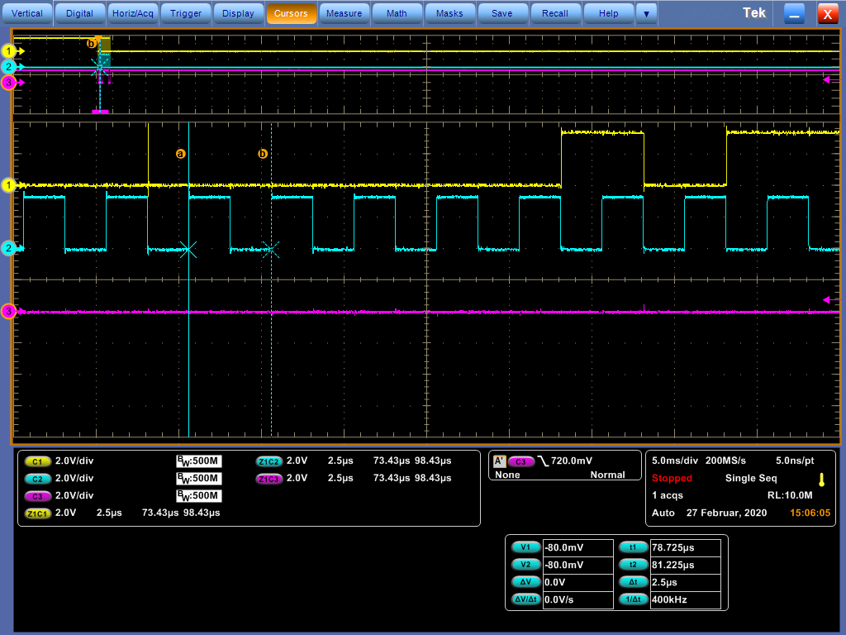Click cursor b handle in zoom waveform
Viewport: 846px width, 635px height.
click(263, 154)
